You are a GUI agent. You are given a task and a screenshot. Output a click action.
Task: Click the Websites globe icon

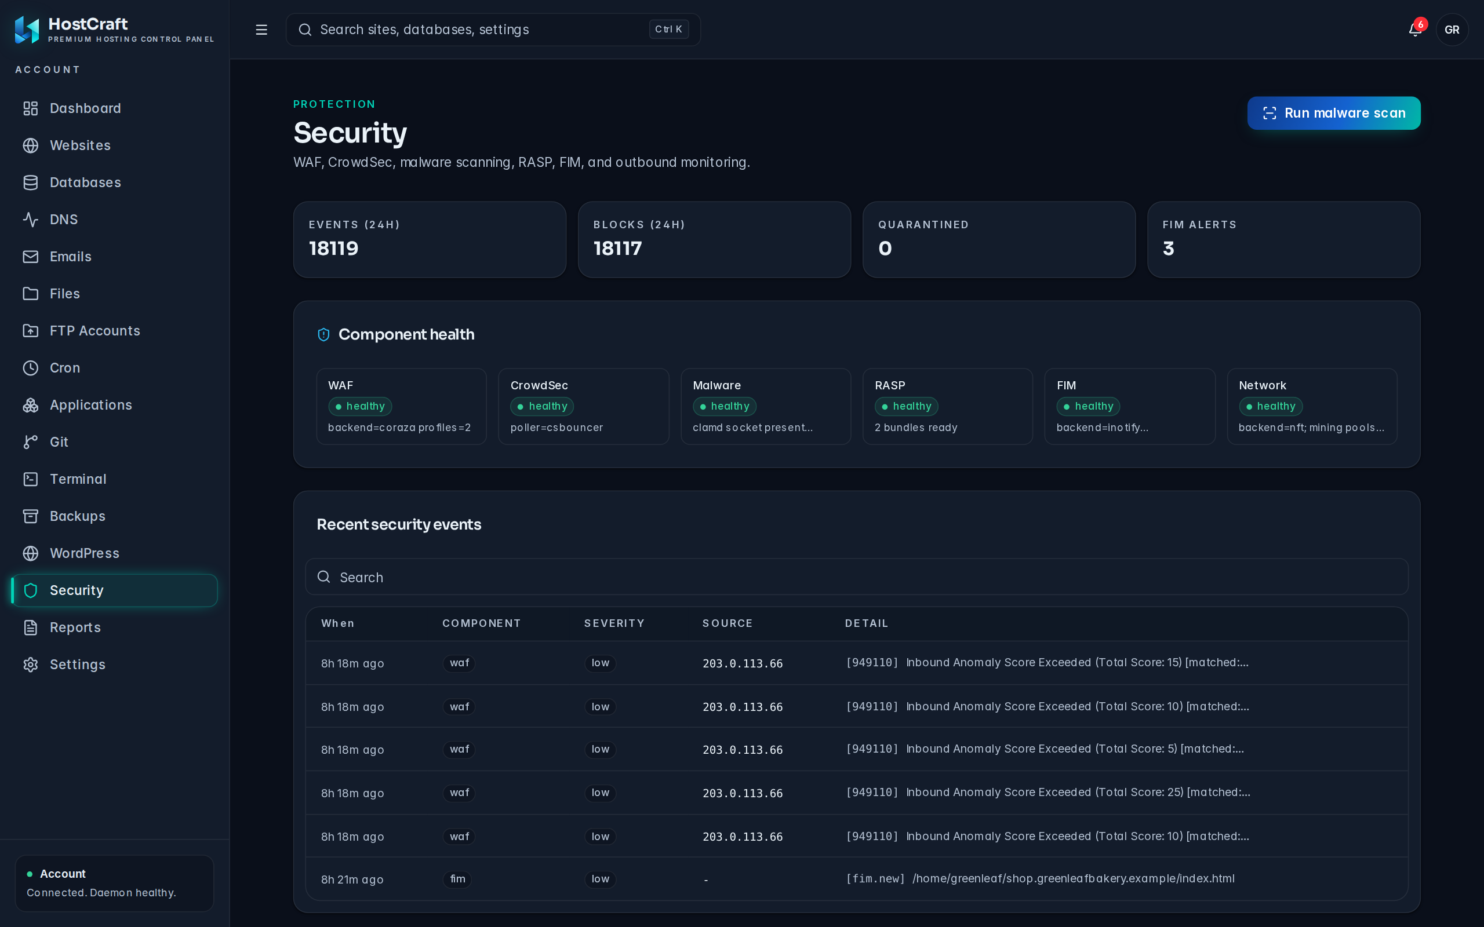click(x=31, y=145)
